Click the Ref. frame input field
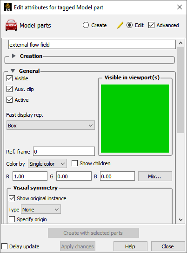The width and height of the screenshot is (187, 253). click(64, 151)
